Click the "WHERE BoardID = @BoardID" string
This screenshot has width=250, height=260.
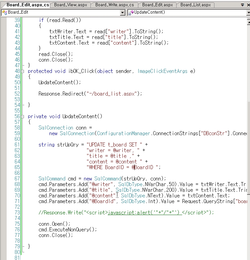(x=122, y=167)
